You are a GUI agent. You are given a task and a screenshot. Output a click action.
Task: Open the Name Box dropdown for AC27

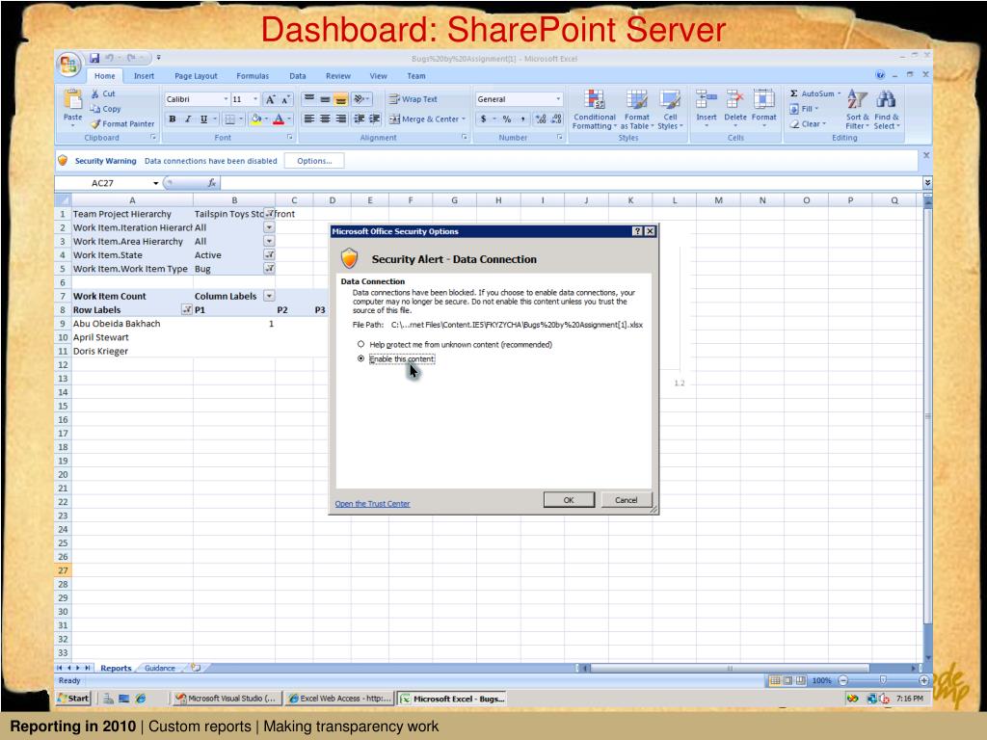tap(155, 183)
